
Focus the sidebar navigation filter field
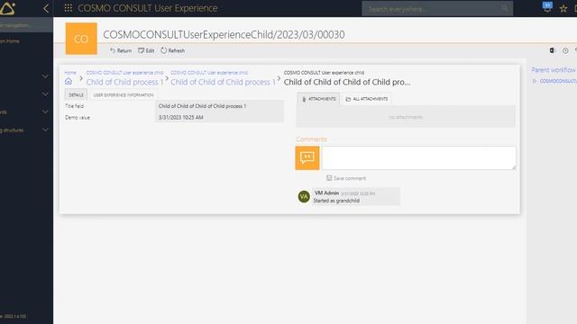tap(26, 25)
